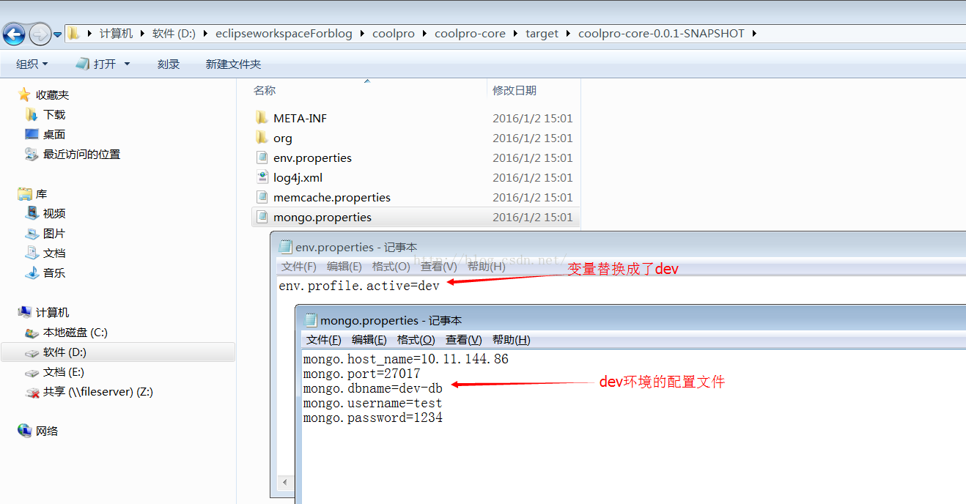966x504 pixels.
Task: Open the 音乐 library
Action: [x=54, y=273]
